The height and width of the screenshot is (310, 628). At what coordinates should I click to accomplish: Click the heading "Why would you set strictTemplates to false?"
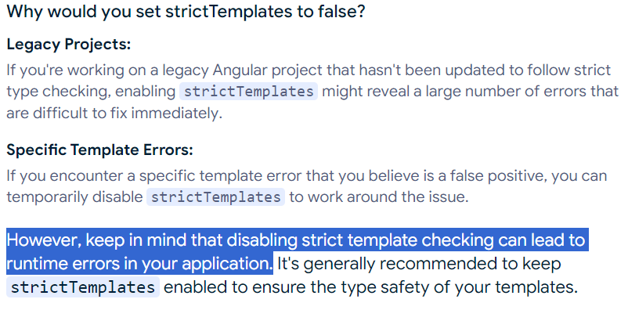click(186, 12)
